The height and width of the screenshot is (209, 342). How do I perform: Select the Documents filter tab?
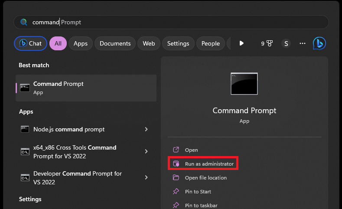115,43
